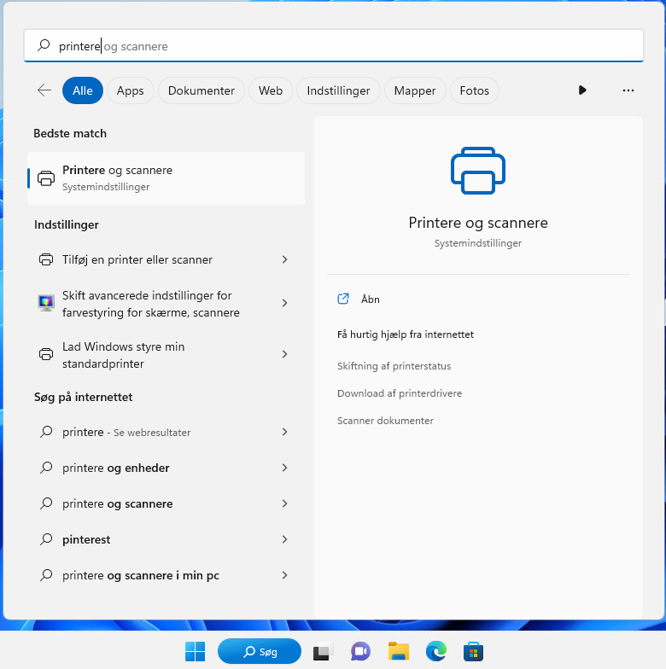Click search icon beside 'printere og enheder'

pos(46,468)
